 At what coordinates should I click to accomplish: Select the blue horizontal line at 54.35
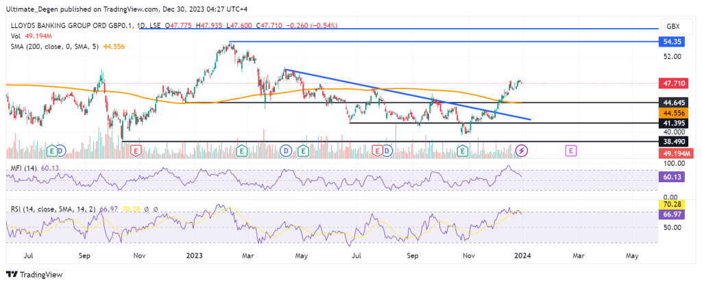point(444,42)
